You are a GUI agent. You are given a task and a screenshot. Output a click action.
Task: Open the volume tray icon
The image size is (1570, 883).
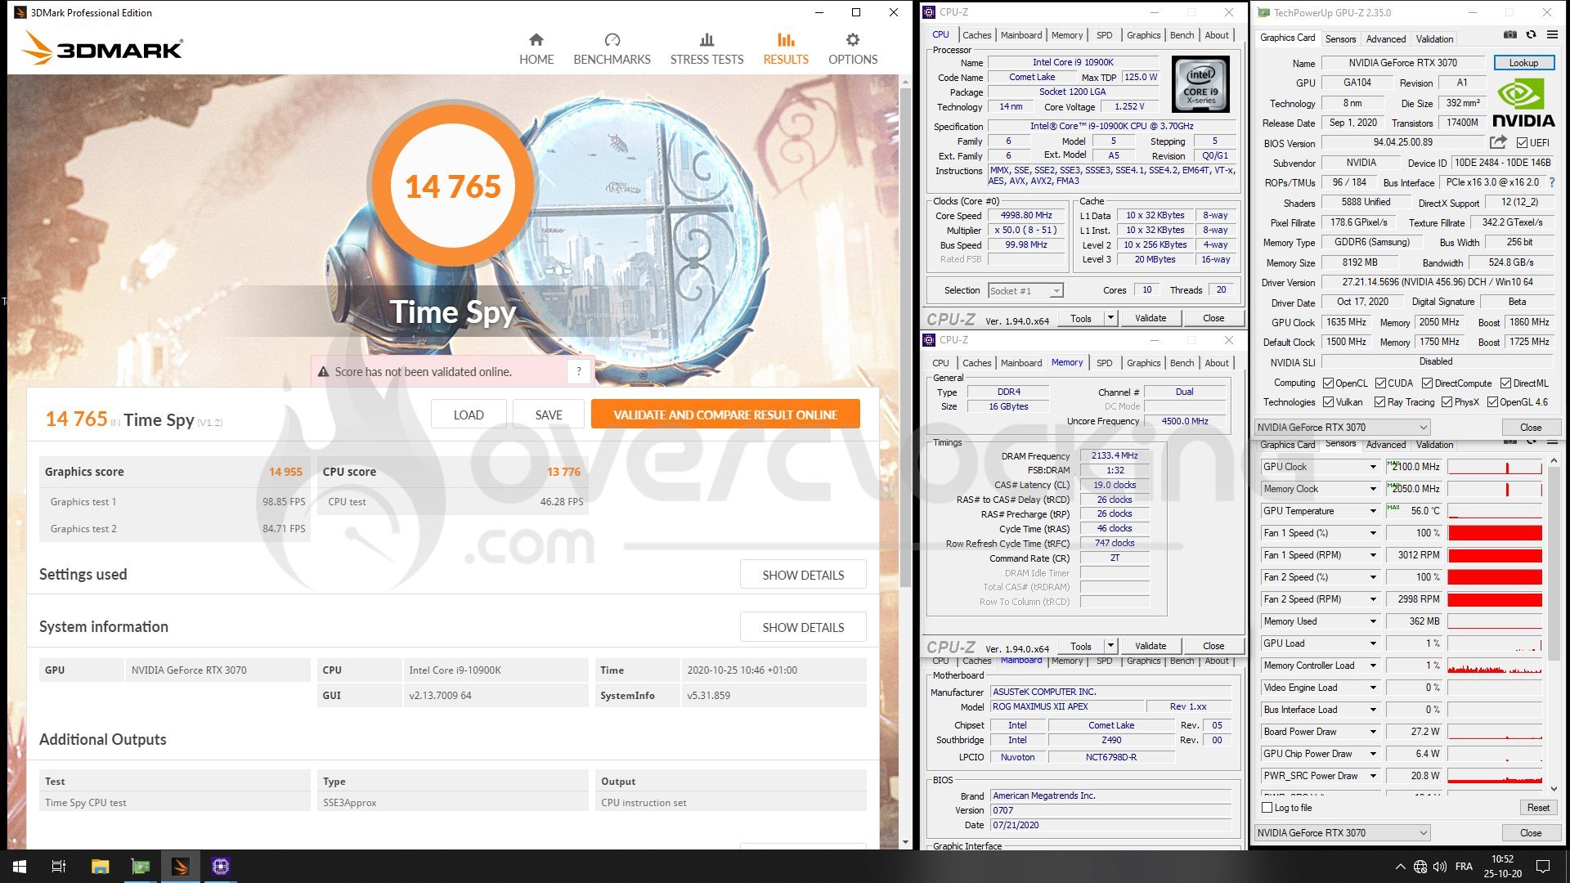click(1440, 867)
